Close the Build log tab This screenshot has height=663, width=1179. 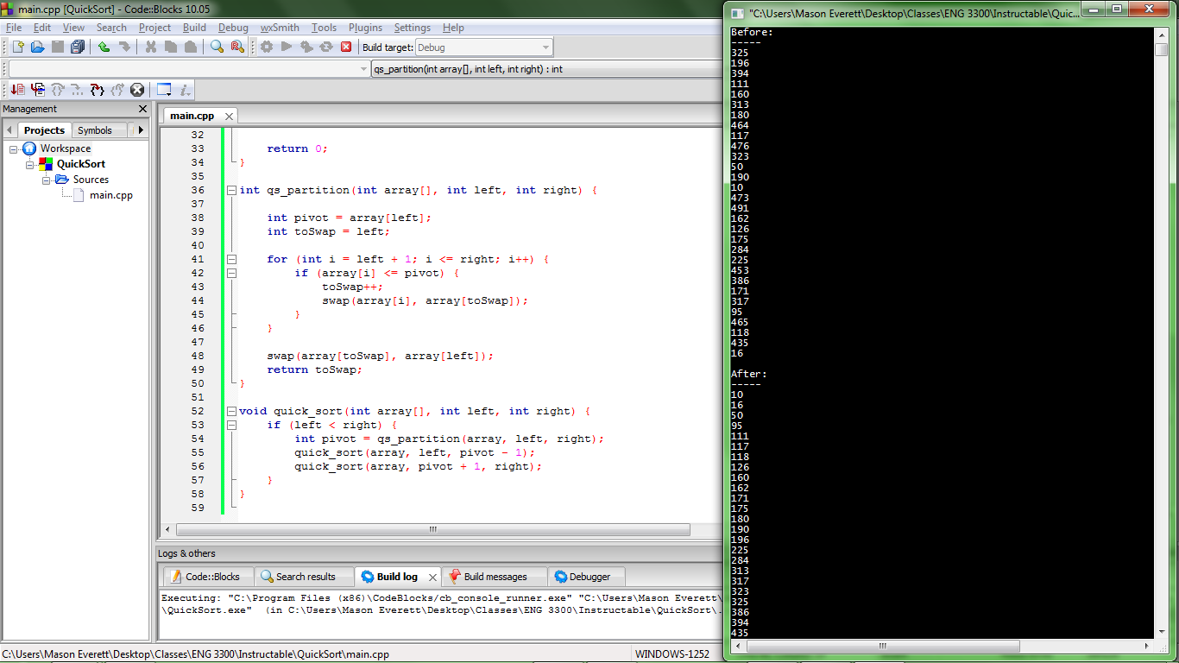coord(432,577)
